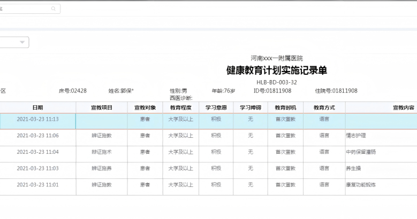
Task: Click the 西医诊断 label
Action: click(181, 98)
